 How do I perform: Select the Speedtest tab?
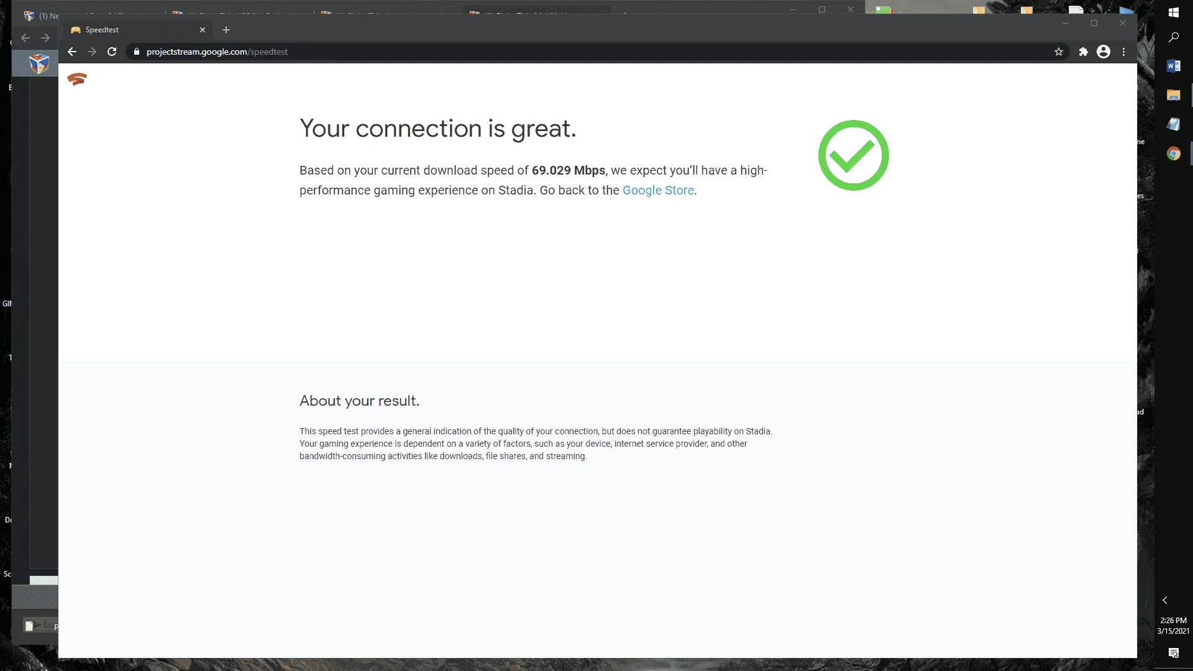tap(137, 30)
